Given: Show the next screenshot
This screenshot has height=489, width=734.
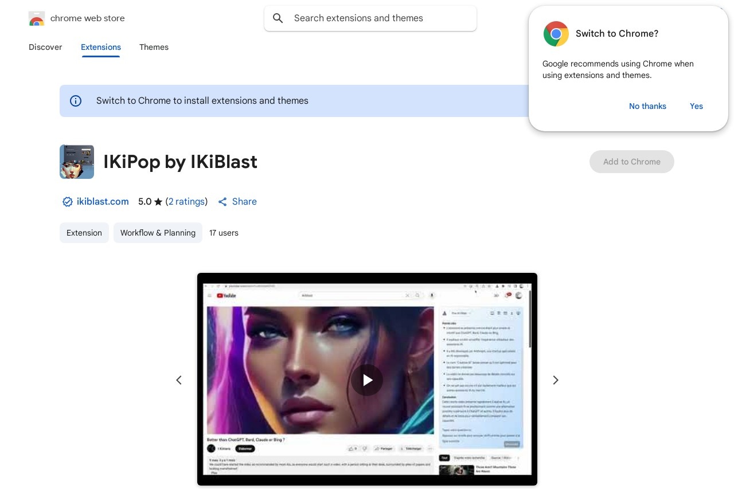Looking at the screenshot, I should (x=555, y=380).
